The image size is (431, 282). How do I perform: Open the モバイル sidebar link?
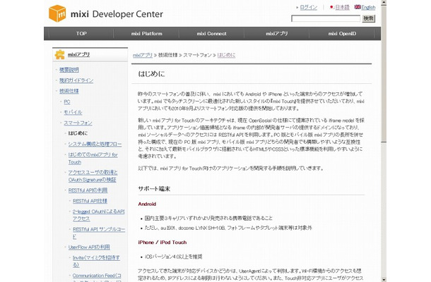[x=73, y=112]
